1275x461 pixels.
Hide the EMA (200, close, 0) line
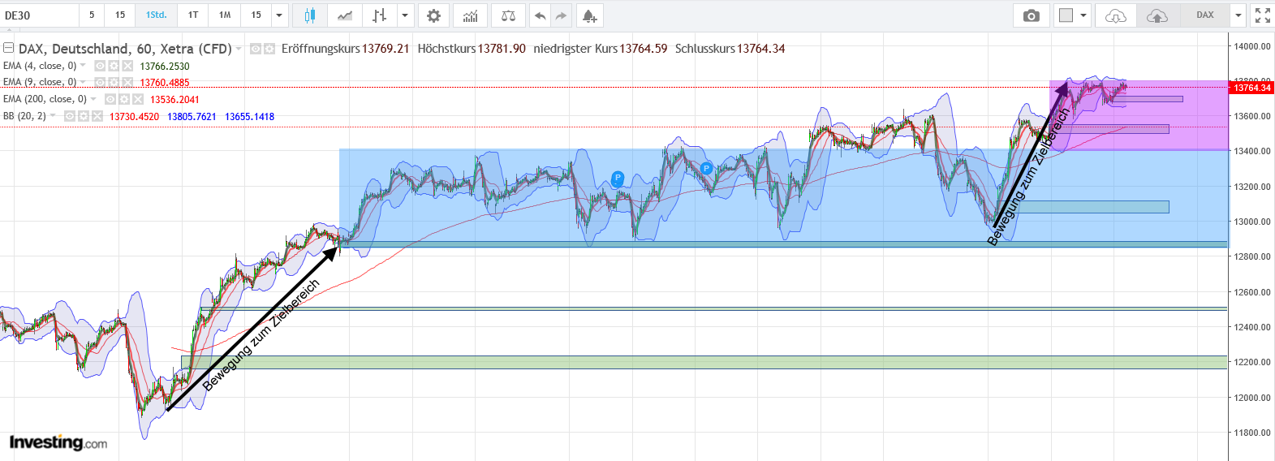[x=110, y=99]
